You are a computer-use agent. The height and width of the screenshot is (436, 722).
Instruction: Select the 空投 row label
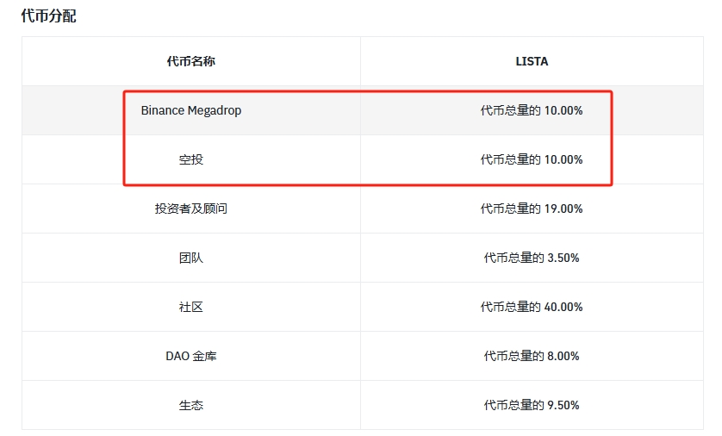coord(190,159)
